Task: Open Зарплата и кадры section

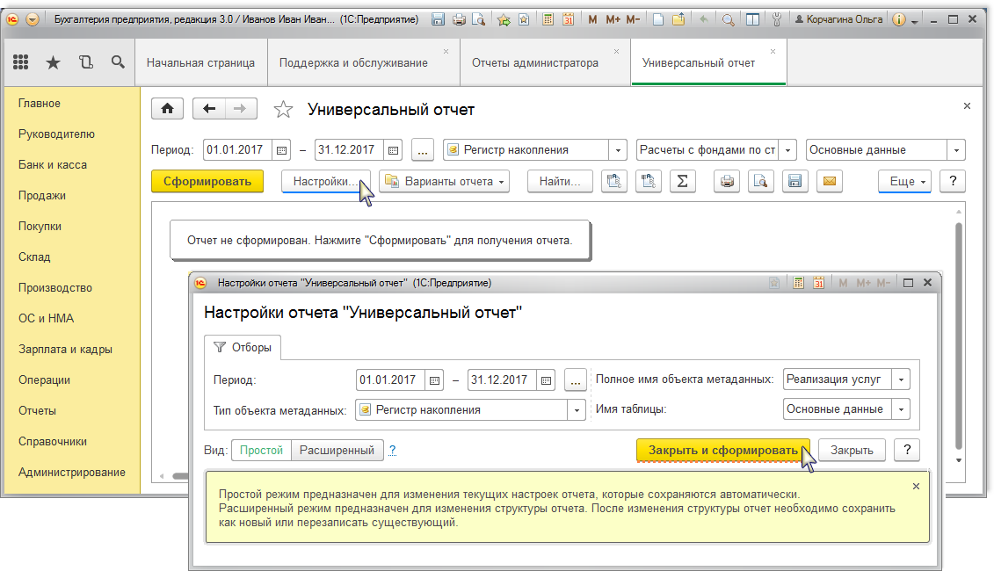Action: tap(65, 350)
